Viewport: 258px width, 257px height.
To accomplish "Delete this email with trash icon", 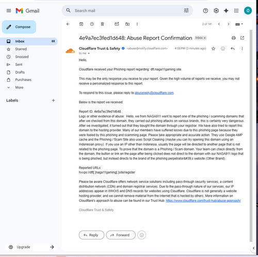I will 102,24.
